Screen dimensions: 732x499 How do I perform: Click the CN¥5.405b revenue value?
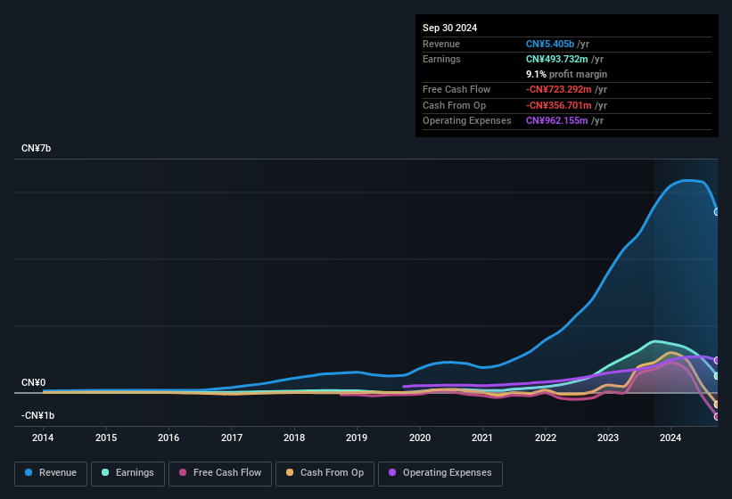point(550,44)
